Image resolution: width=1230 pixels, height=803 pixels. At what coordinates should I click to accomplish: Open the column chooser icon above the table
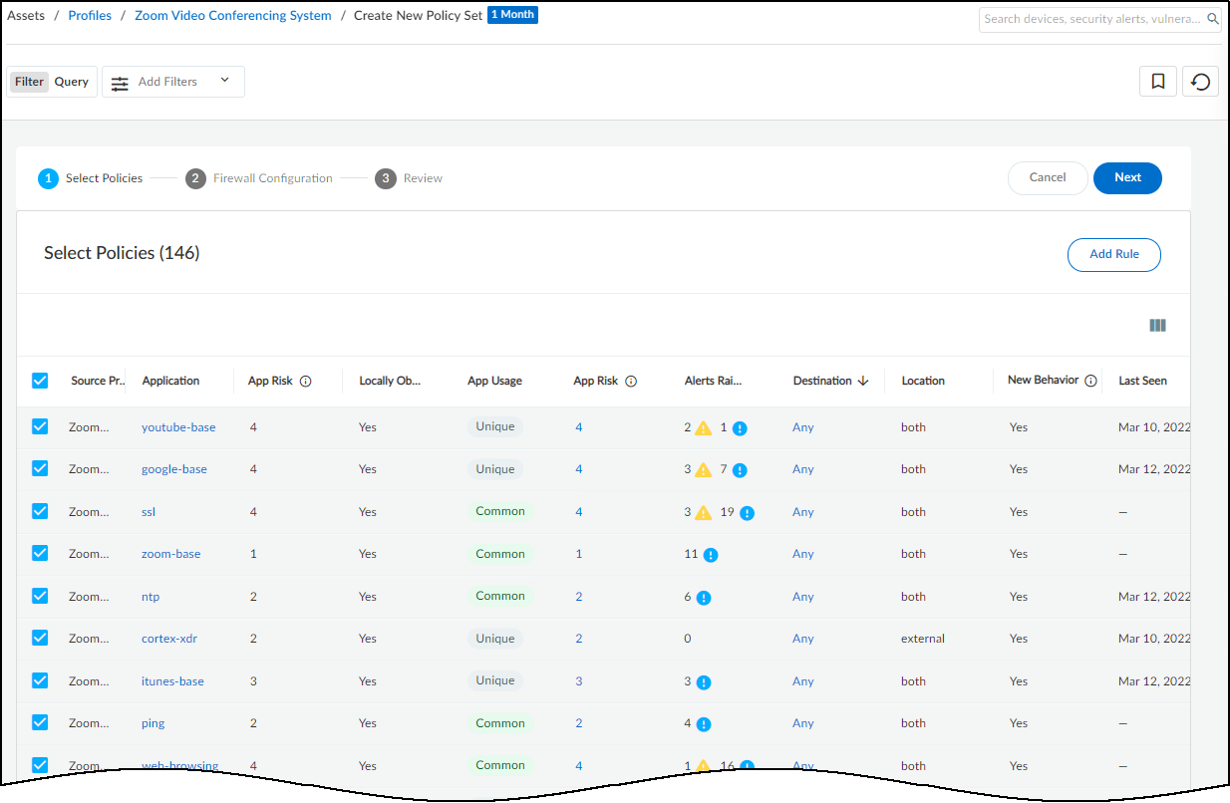point(1157,325)
